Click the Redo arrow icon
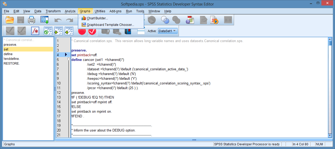 (x=69, y=20)
